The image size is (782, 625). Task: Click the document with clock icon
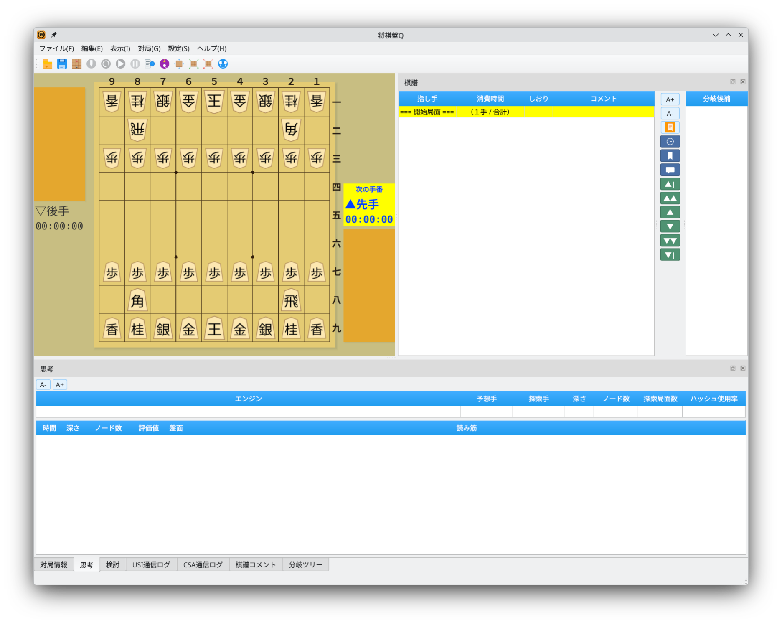tap(150, 64)
